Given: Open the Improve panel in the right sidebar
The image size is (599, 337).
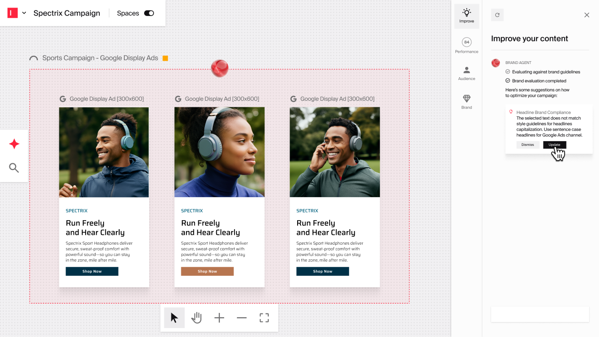Looking at the screenshot, I should tap(466, 16).
